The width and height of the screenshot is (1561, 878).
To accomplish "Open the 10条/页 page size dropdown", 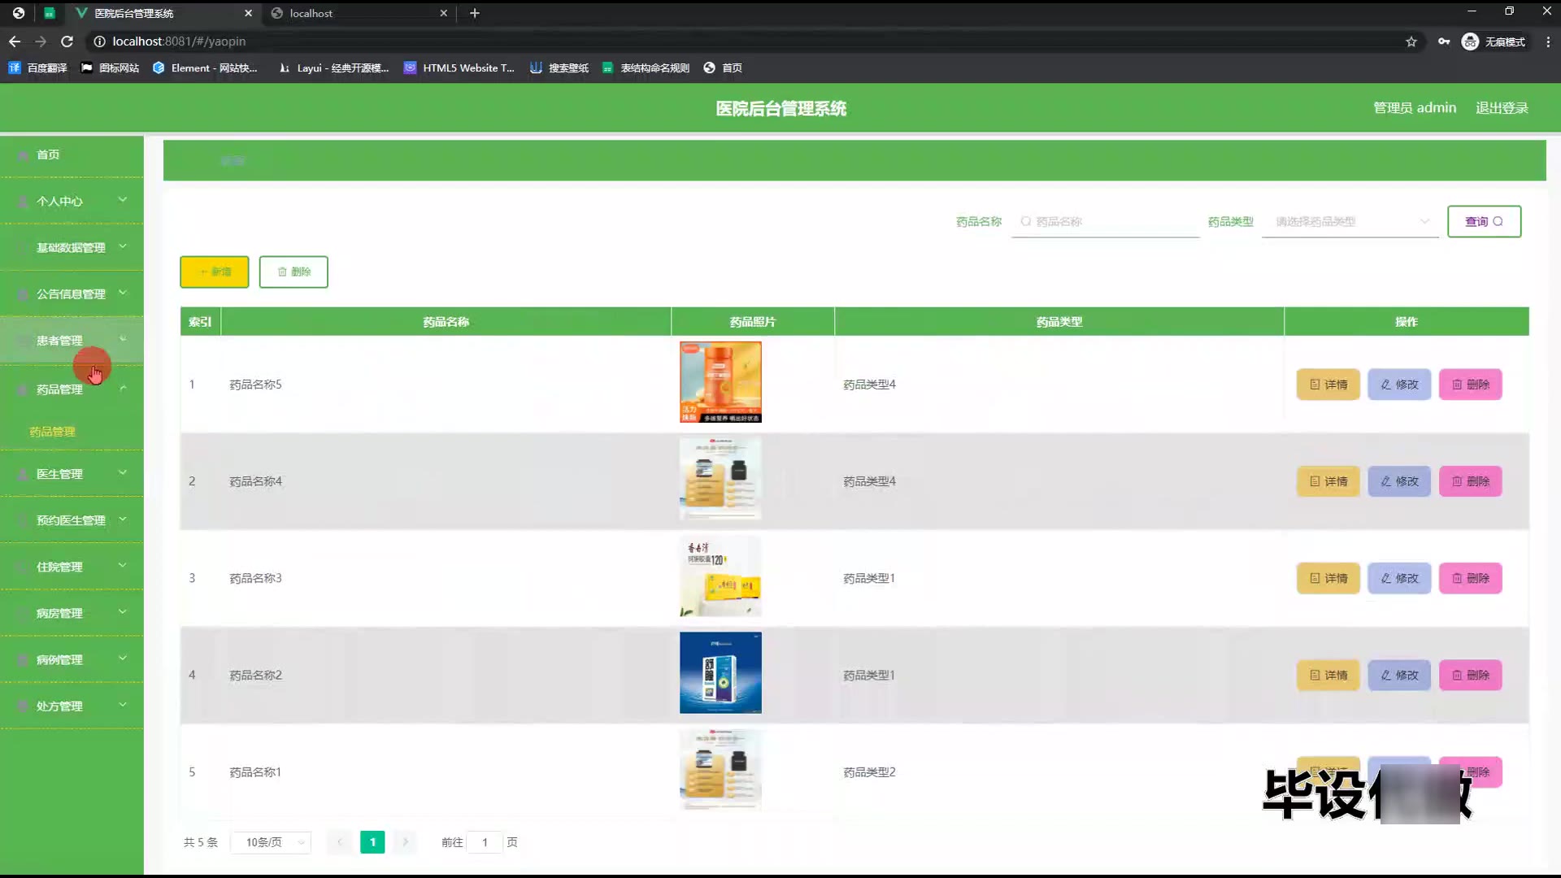I will coord(272,842).
